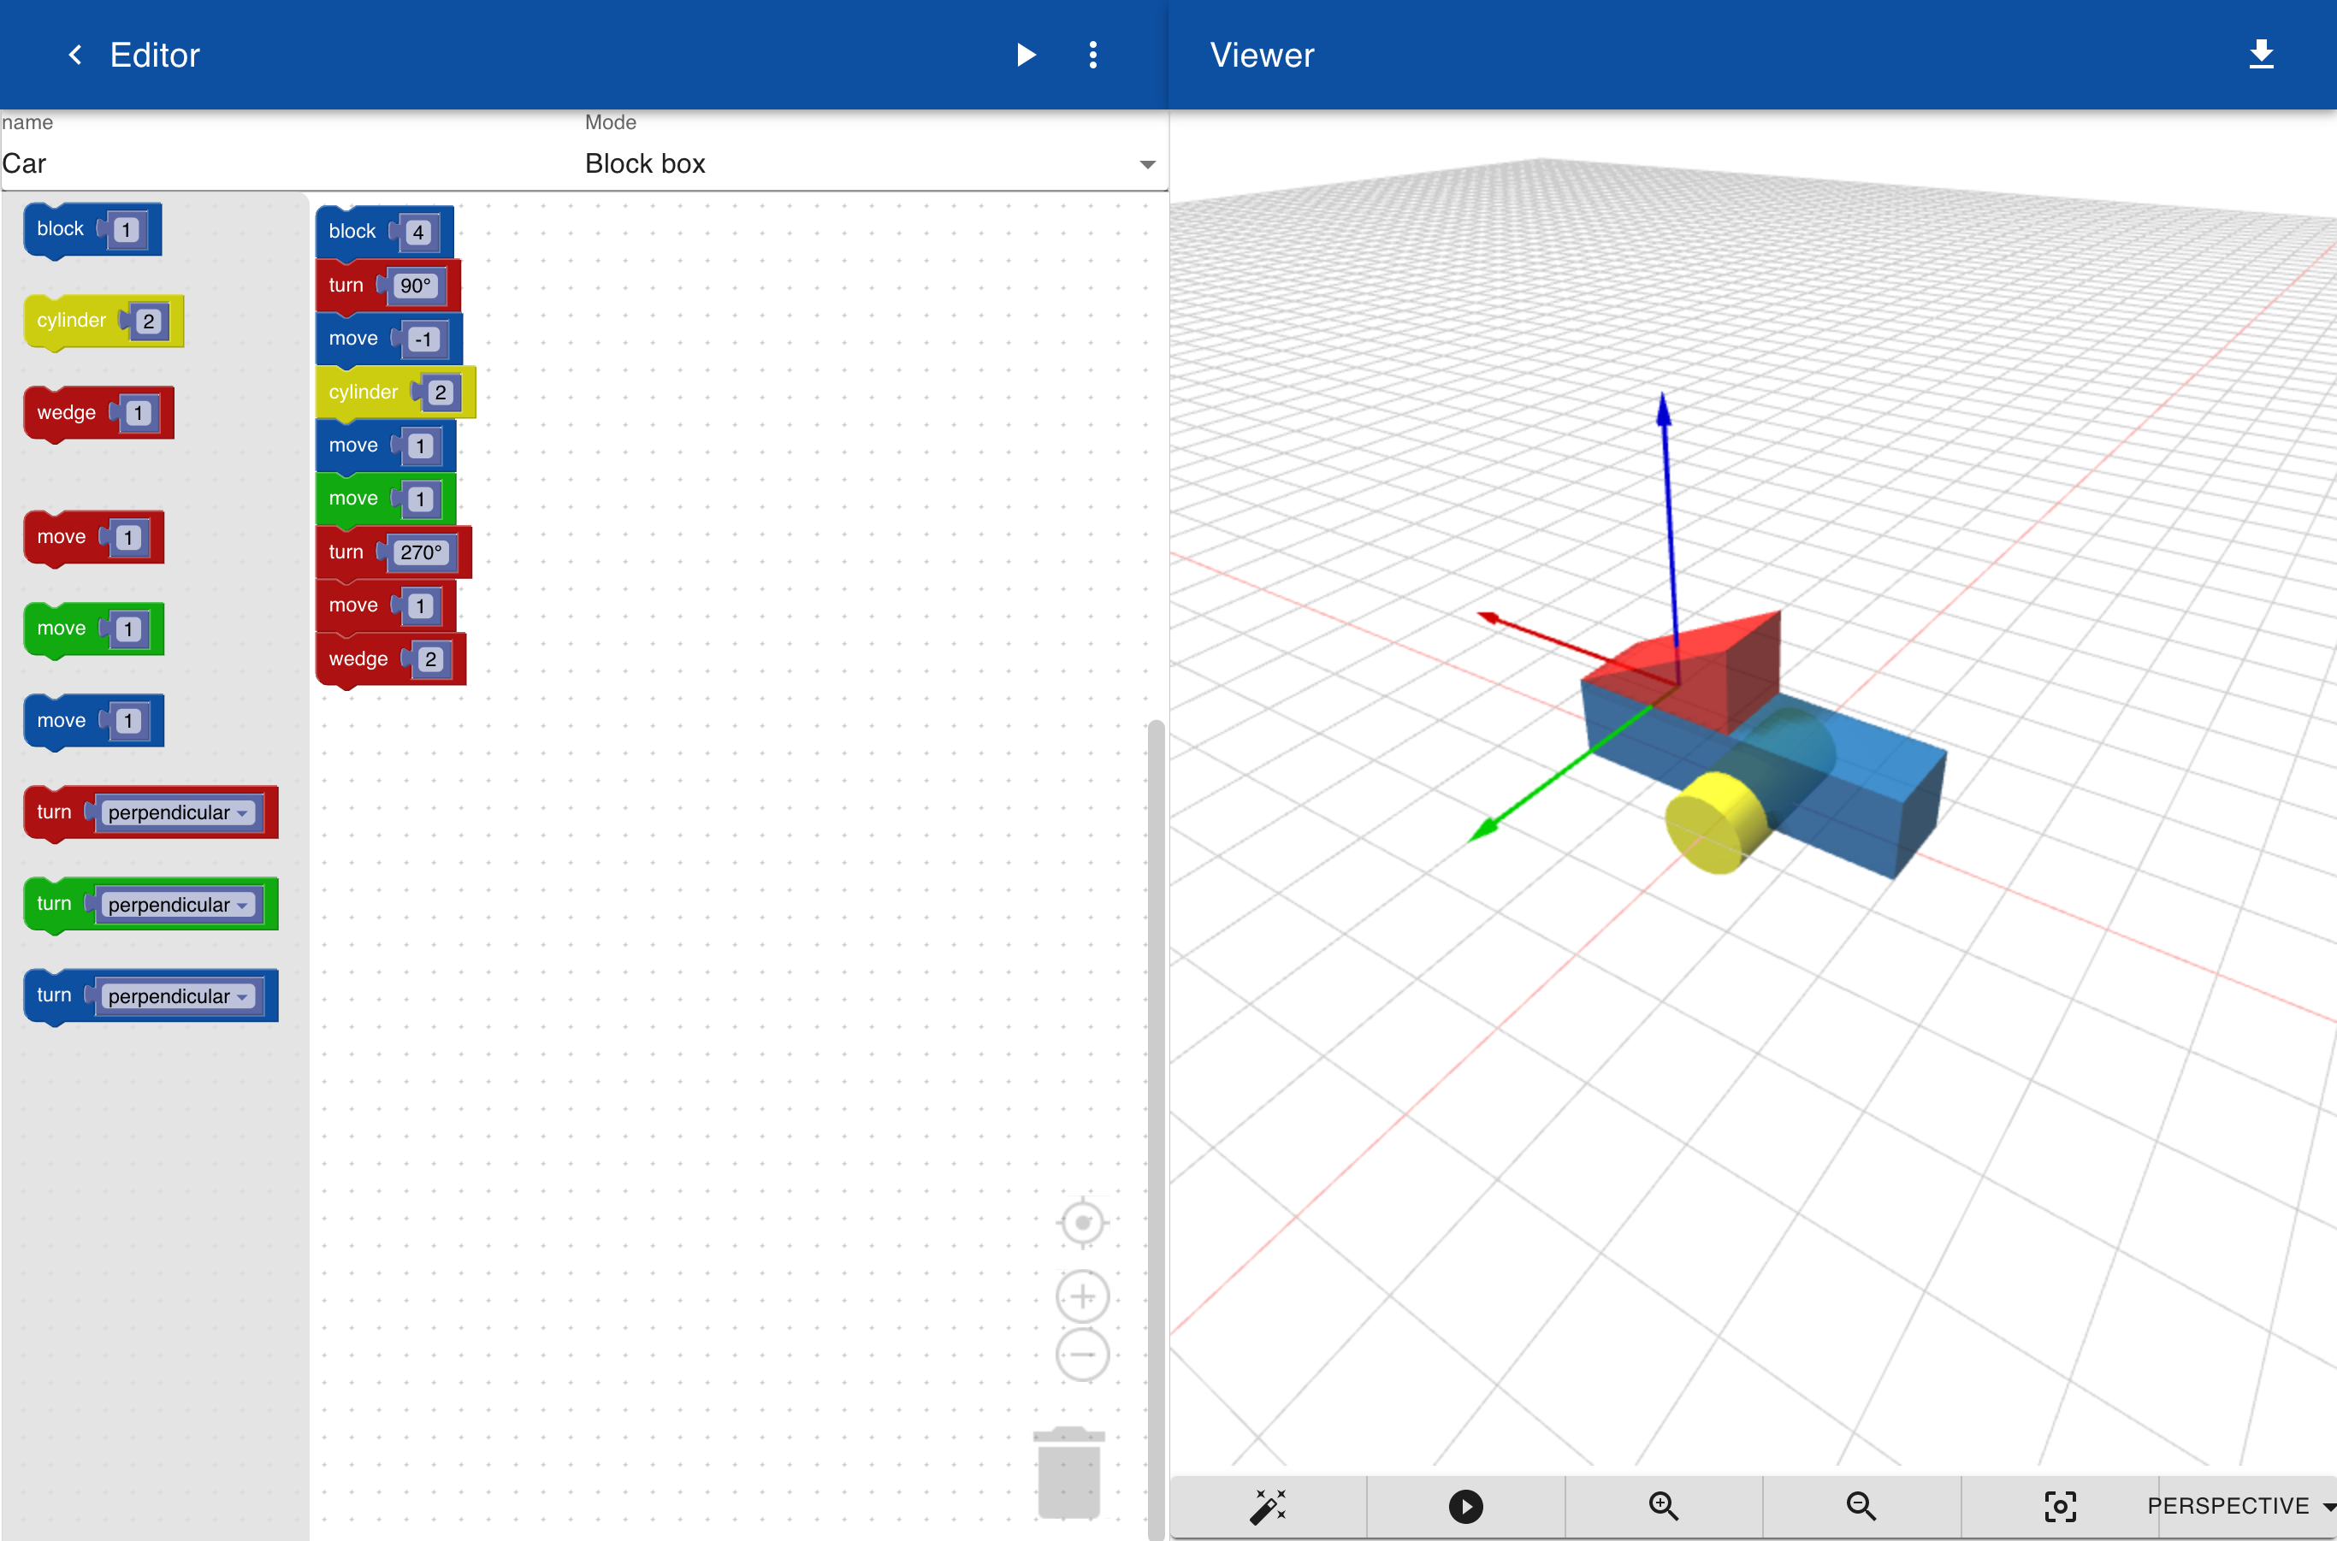Click the value 1 in the toolbox wedge block
This screenshot has width=2337, height=1541.
[x=139, y=414]
